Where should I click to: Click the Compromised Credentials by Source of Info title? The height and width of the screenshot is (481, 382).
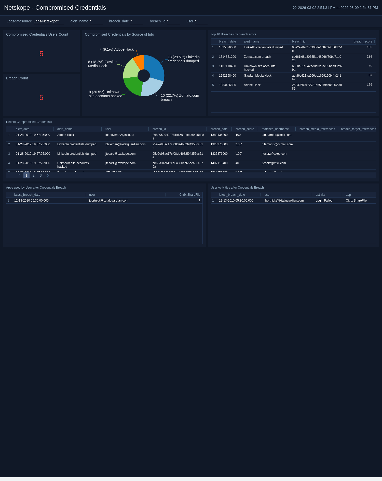[119, 34]
